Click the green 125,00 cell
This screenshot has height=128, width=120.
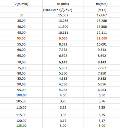click(x=21, y=125)
